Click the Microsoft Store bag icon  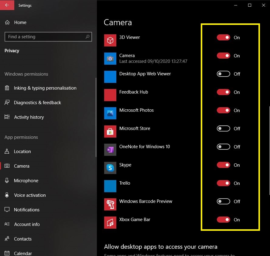pos(110,132)
